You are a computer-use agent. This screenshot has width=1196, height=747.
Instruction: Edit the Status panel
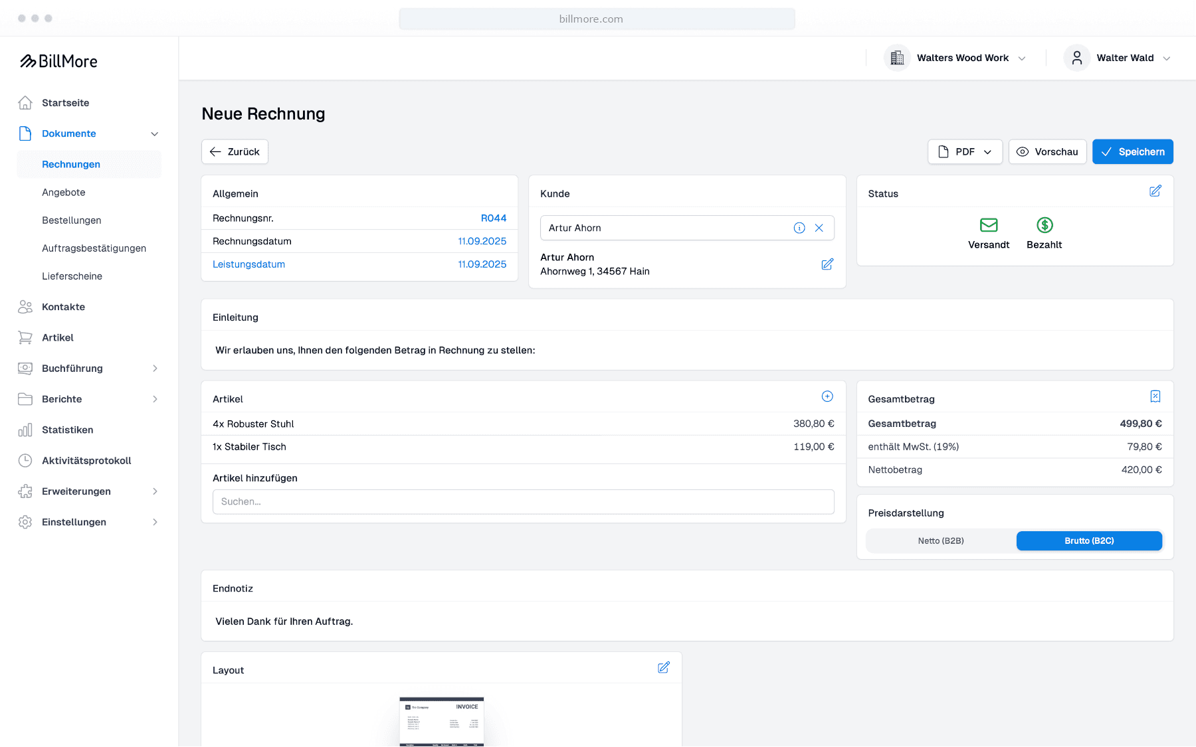click(1155, 191)
